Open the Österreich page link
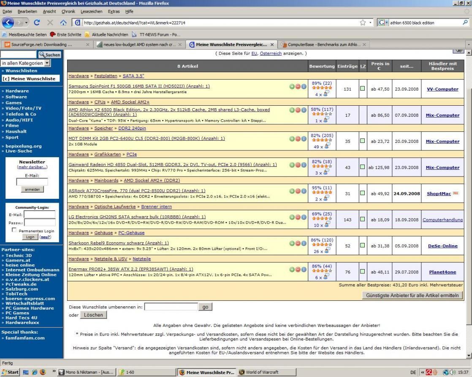The height and width of the screenshot is (377, 472). tap(271, 53)
